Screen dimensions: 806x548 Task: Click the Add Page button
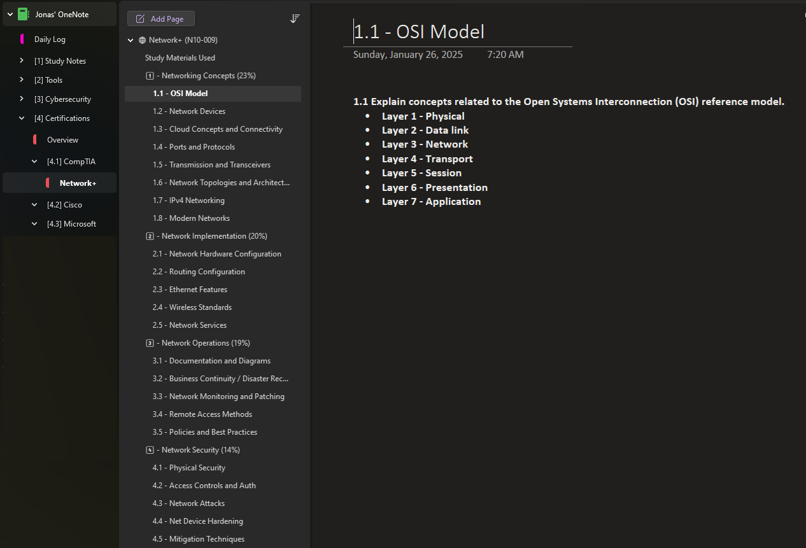(161, 19)
